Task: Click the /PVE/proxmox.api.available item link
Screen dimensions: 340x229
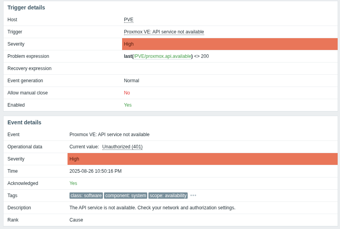Action: pyautogui.click(x=163, y=56)
